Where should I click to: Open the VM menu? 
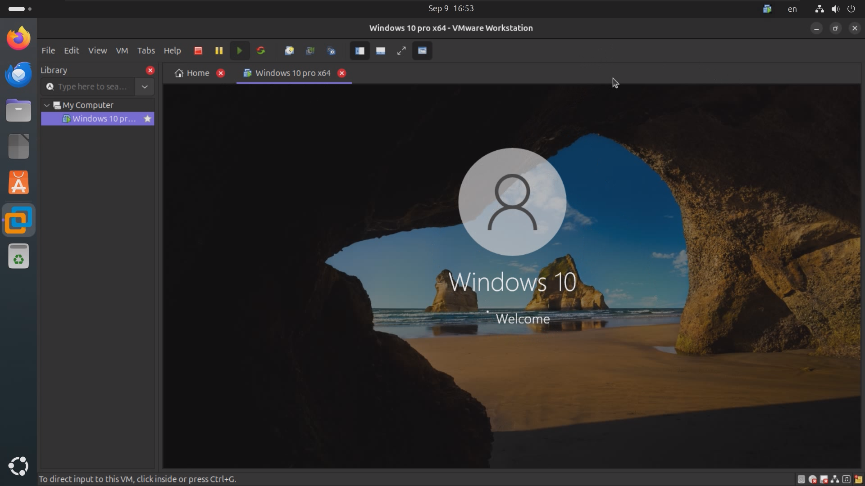[122, 50]
